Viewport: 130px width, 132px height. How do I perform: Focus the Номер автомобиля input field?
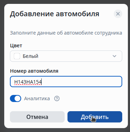pyautogui.click(x=66, y=82)
